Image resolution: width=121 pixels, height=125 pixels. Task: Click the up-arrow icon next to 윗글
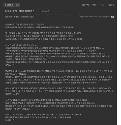point(100,5)
